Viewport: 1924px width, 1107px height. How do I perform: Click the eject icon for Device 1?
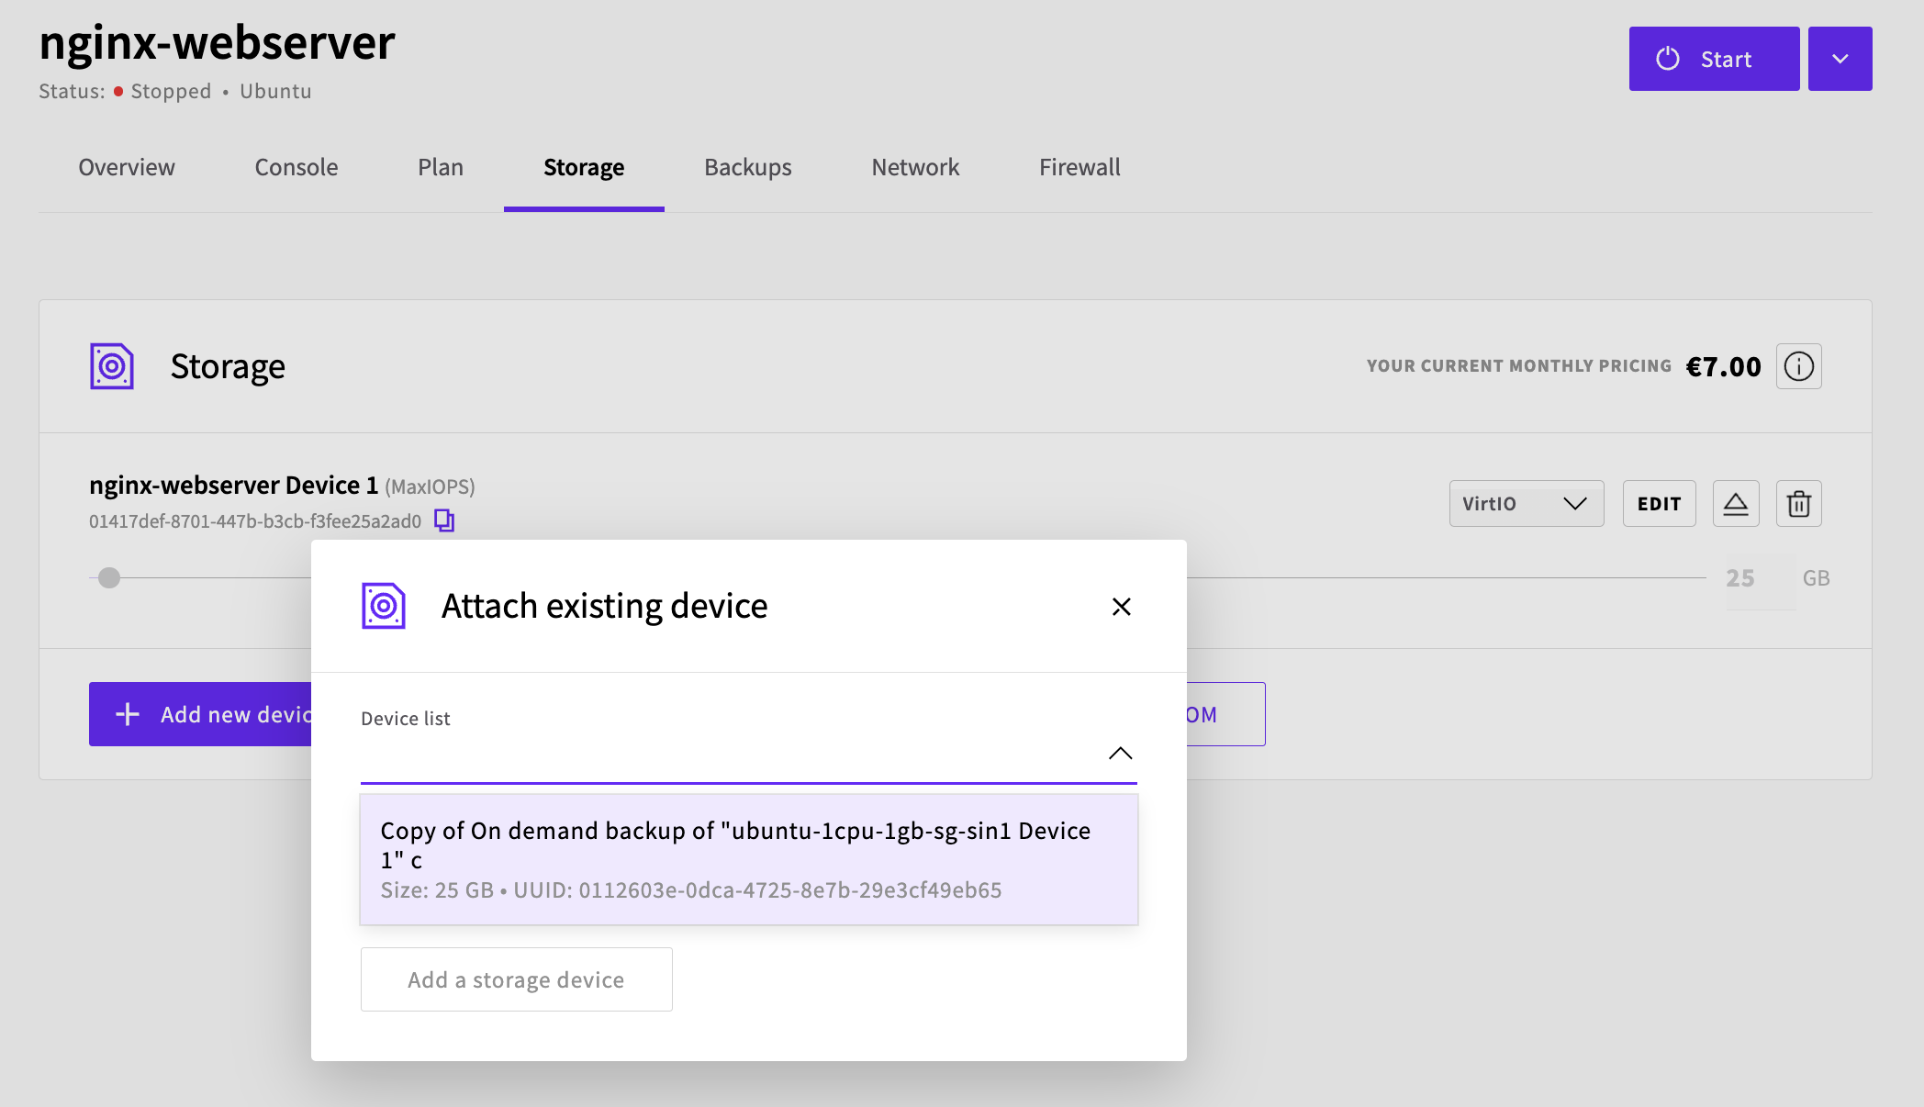(1736, 503)
